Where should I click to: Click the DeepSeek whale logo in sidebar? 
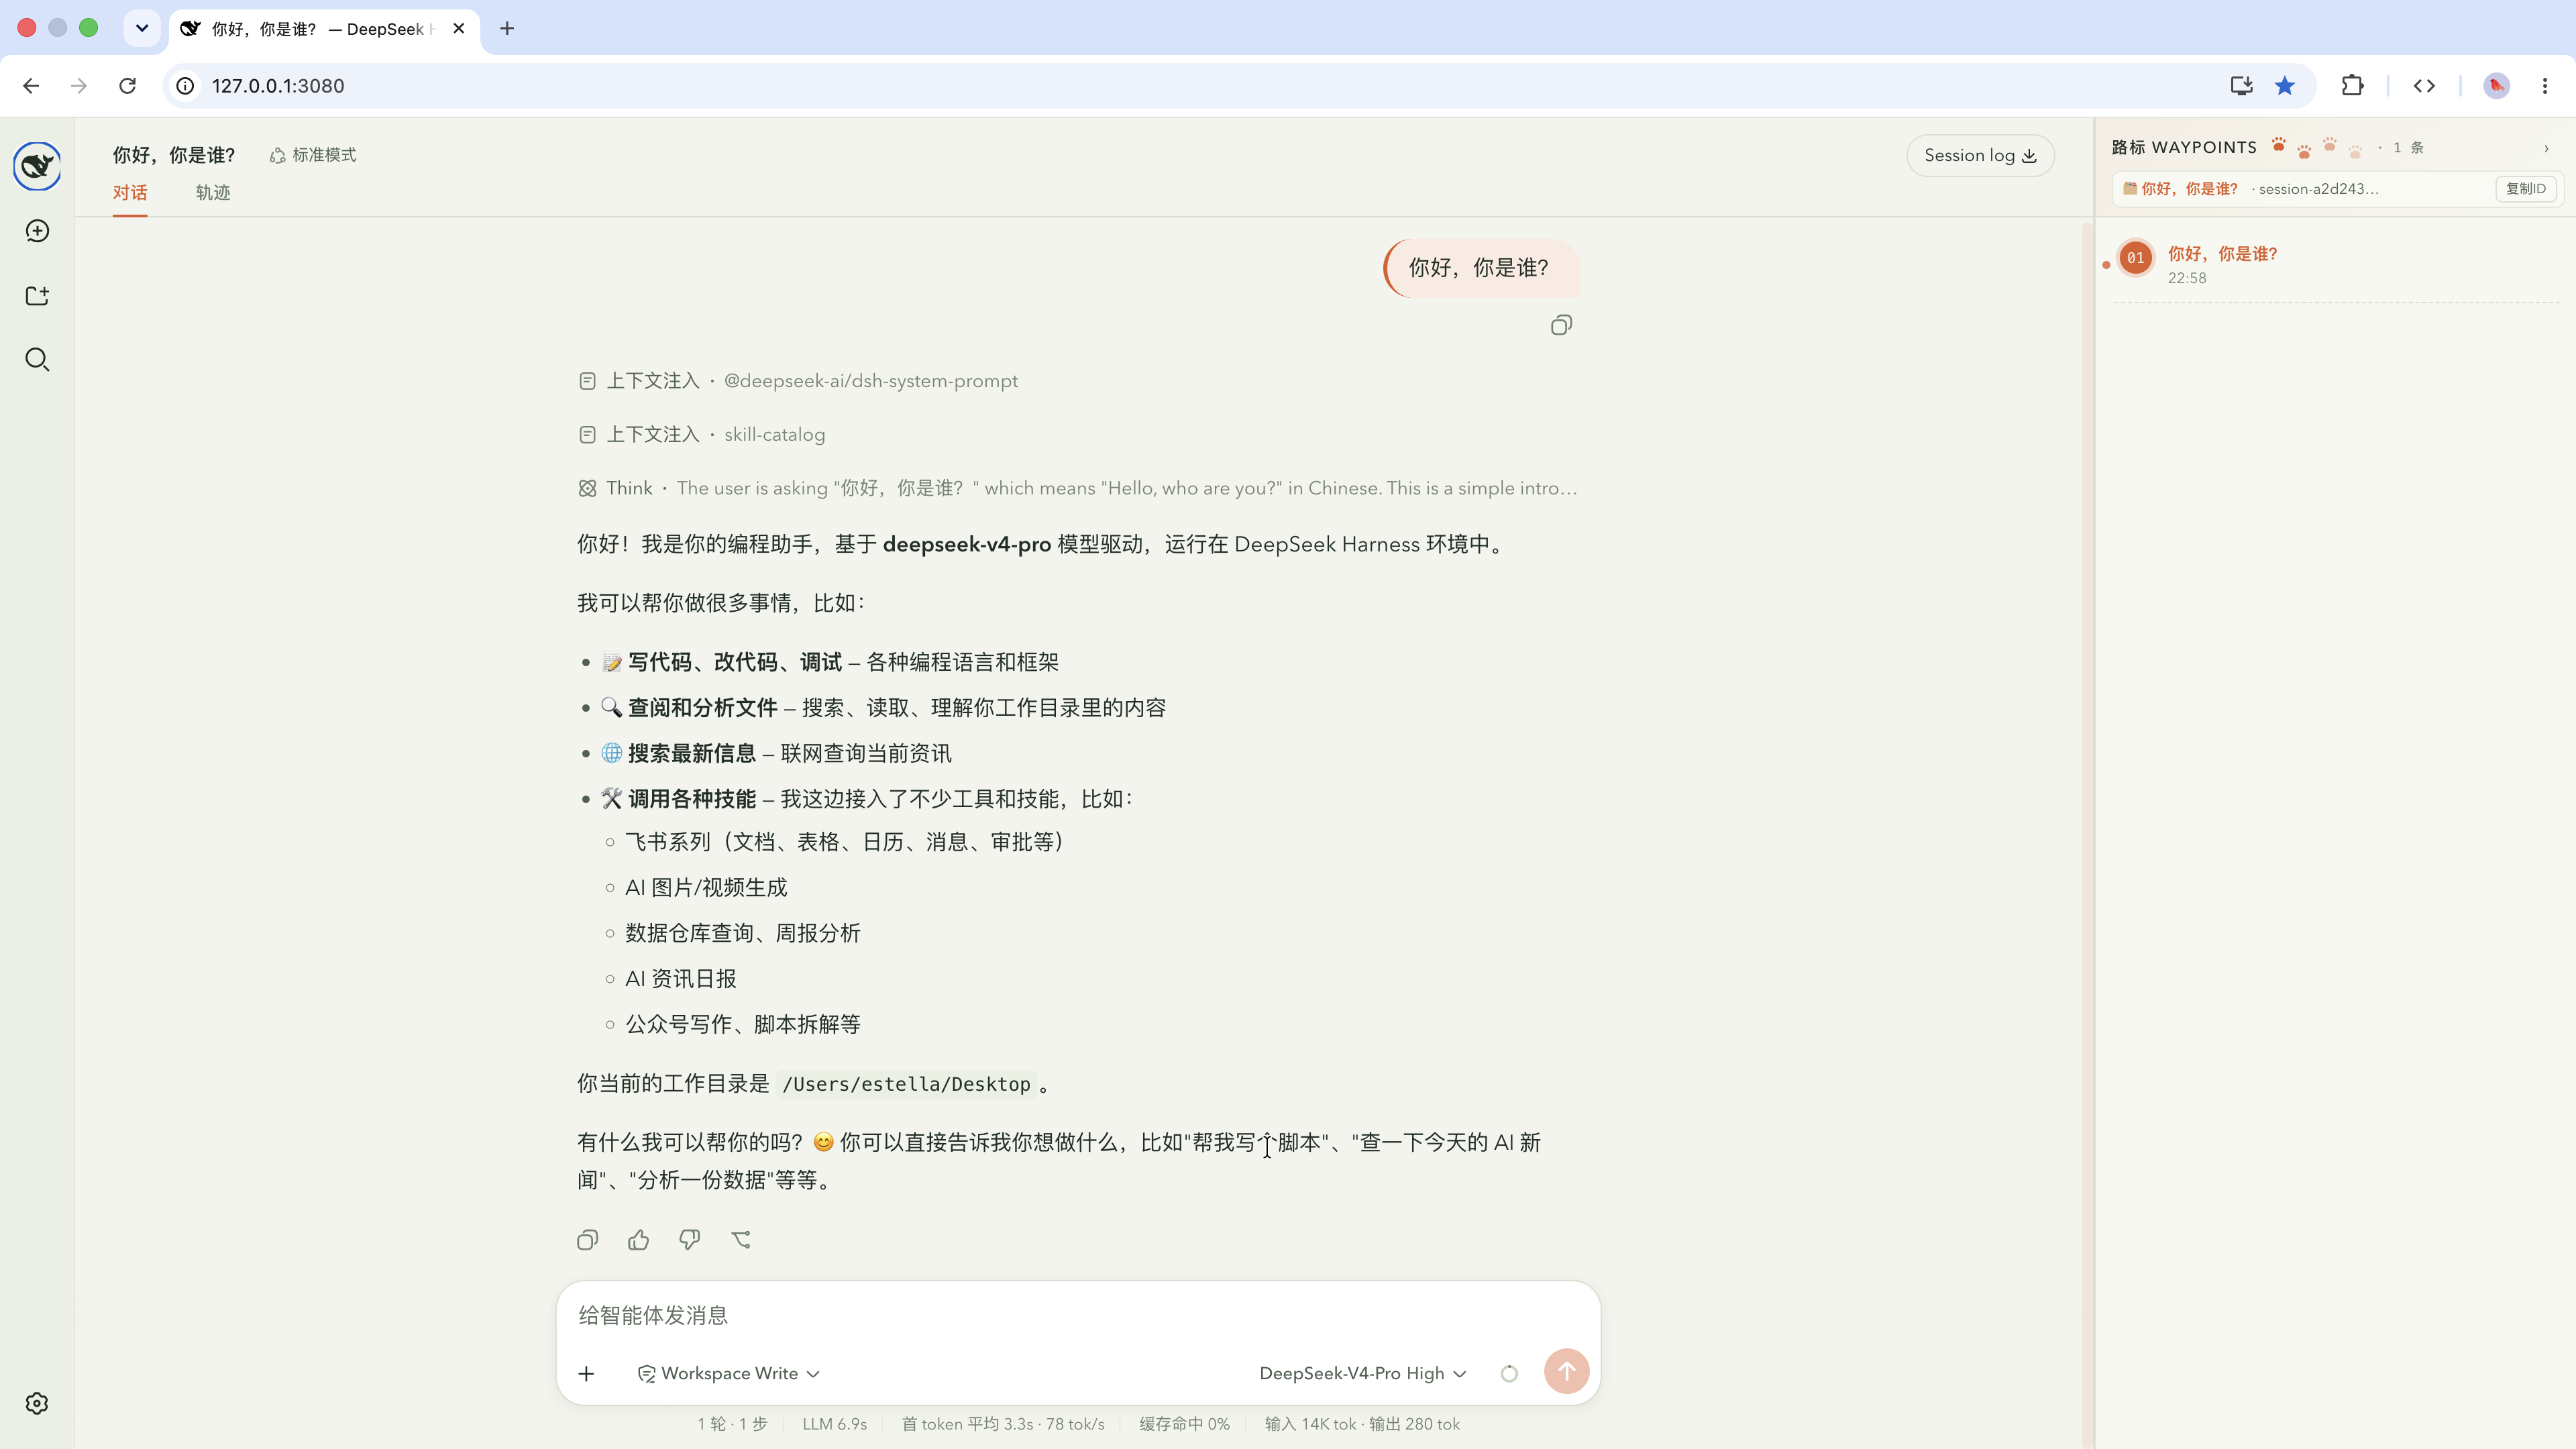37,166
